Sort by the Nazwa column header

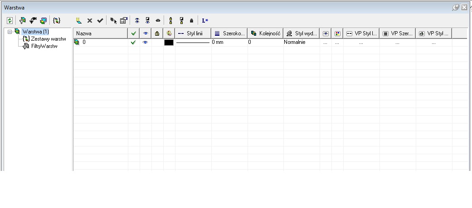point(100,33)
